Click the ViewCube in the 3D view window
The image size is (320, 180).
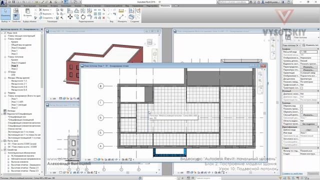point(149,42)
